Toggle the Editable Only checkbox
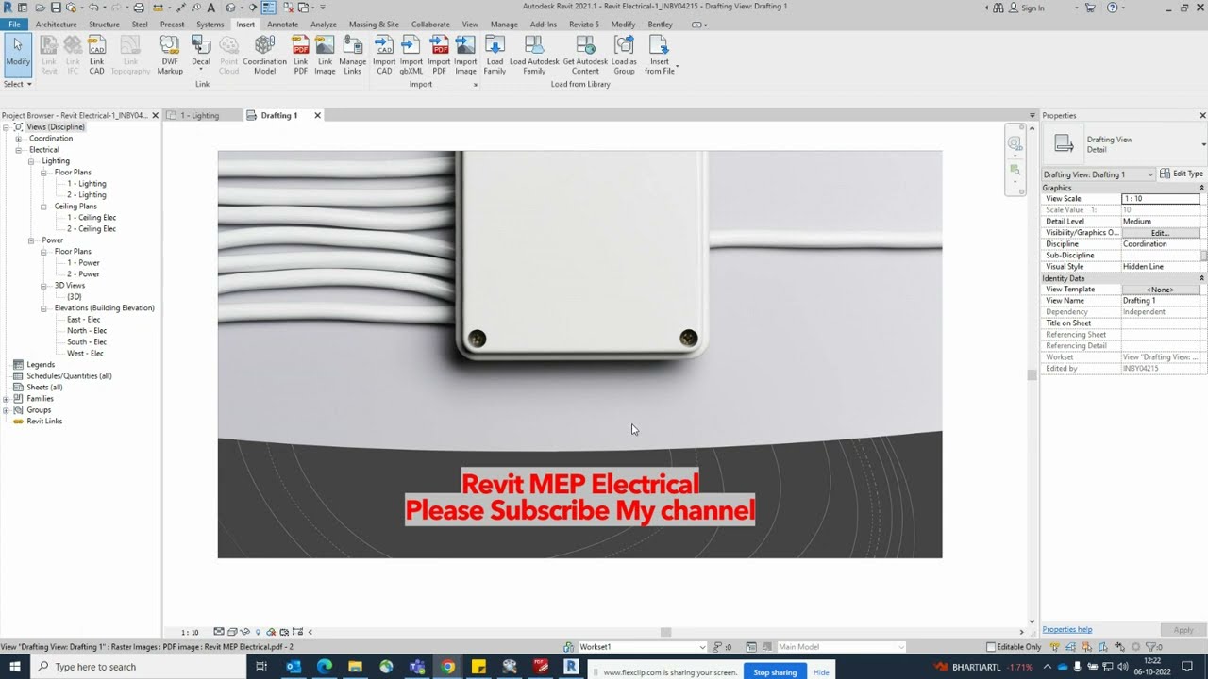This screenshot has height=679, width=1208. coord(991,647)
